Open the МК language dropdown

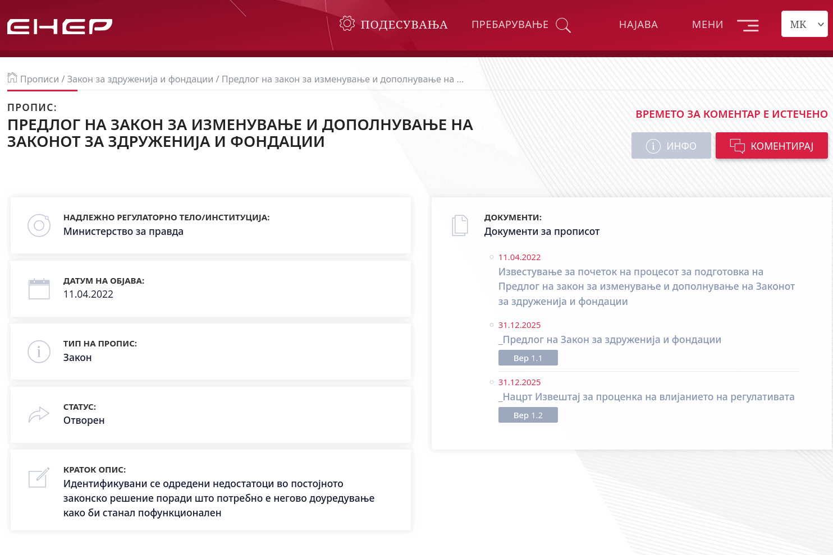click(804, 24)
